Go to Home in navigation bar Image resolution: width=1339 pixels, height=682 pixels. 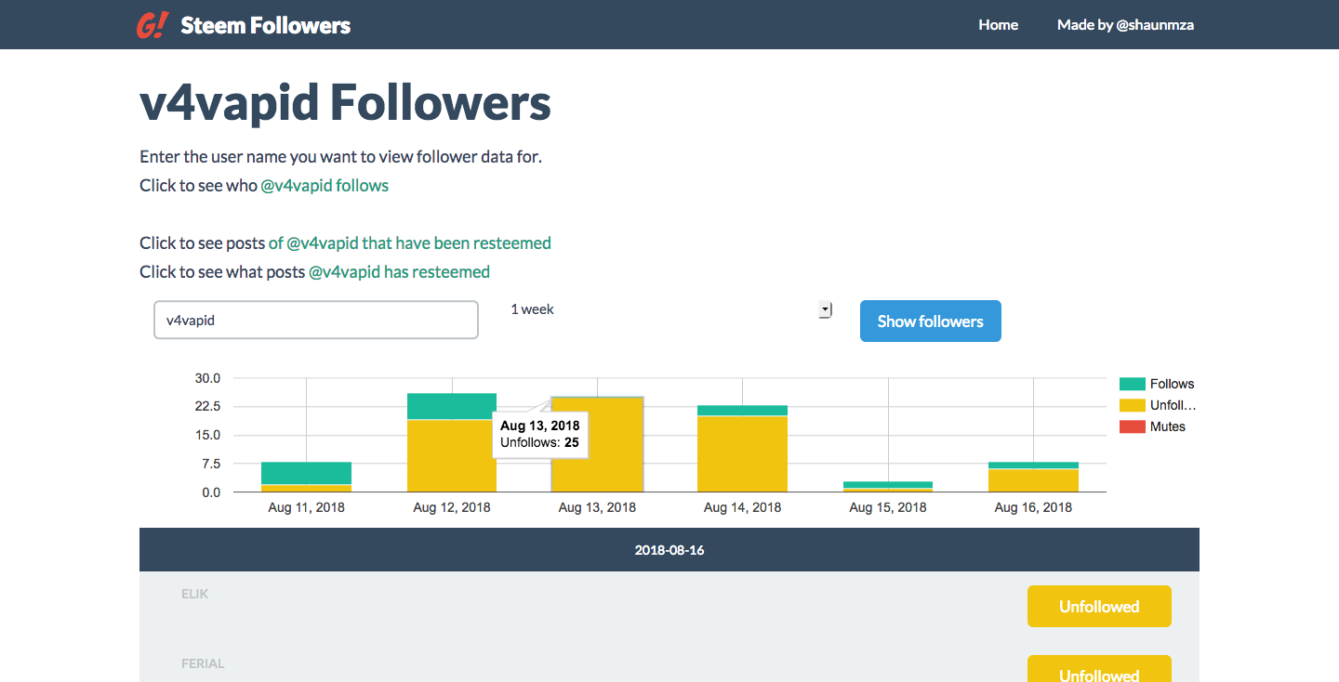click(998, 25)
